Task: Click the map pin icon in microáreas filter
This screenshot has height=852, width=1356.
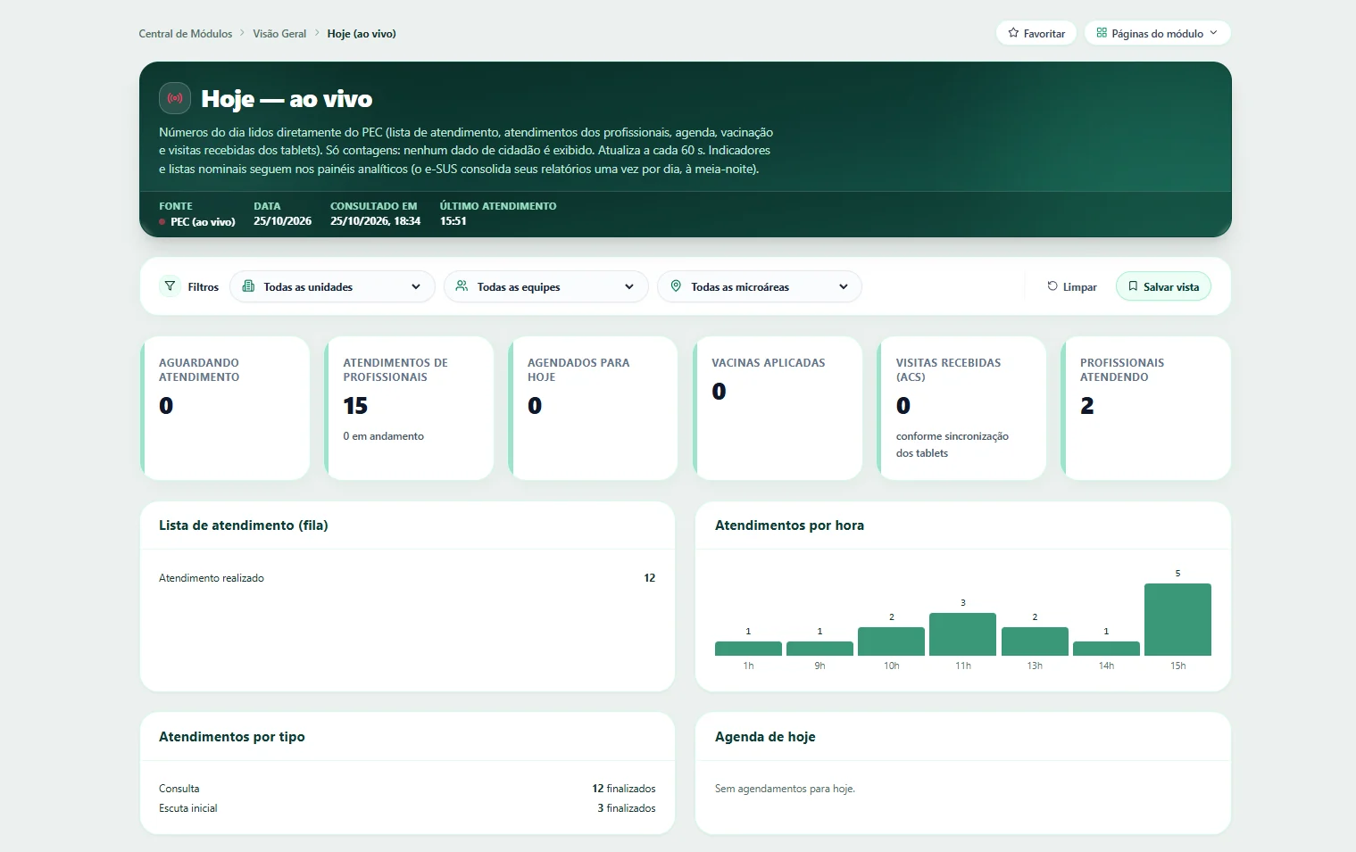Action: [x=676, y=286]
